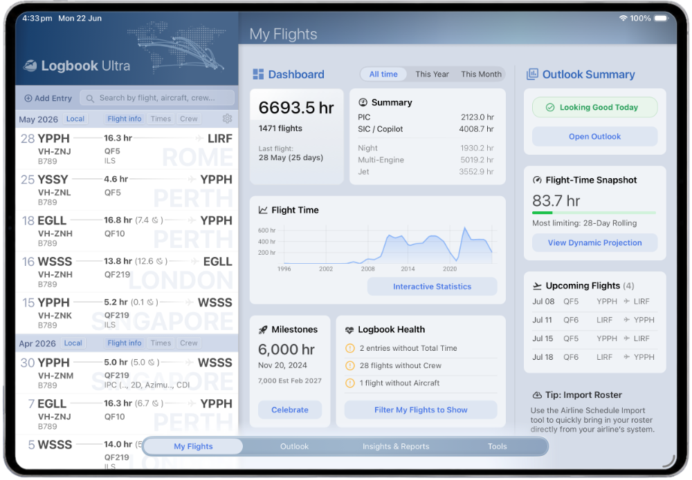
Task: Click the night moon icon on EGLL 16.8 hr flight
Action: pos(155,220)
